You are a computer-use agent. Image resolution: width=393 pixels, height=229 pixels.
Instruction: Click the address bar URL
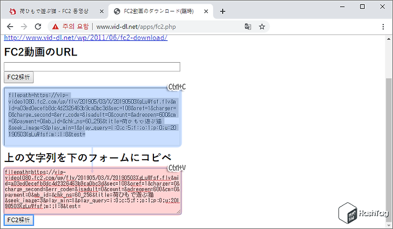(x=136, y=27)
